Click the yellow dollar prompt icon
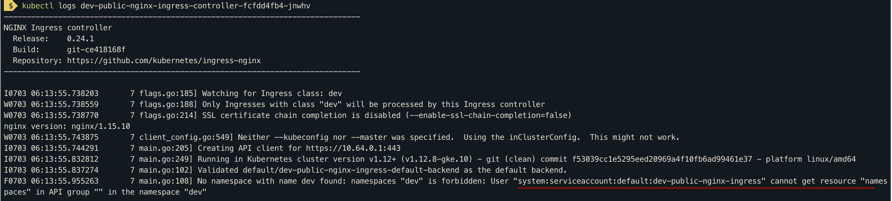The image size is (892, 201). (11, 6)
